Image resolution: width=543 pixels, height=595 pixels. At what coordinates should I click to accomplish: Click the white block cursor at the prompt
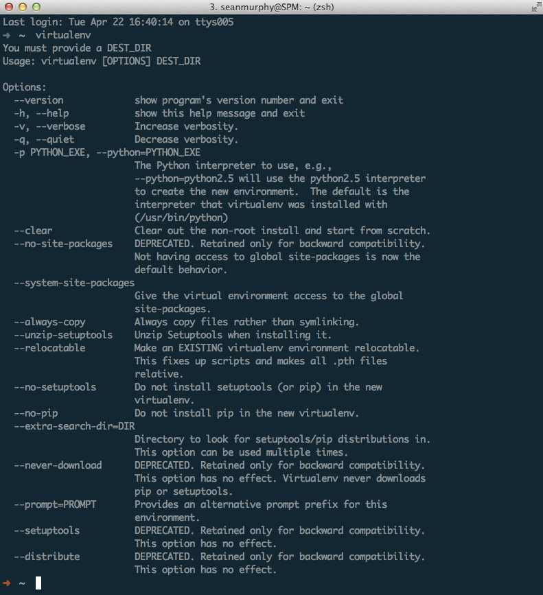[38, 583]
